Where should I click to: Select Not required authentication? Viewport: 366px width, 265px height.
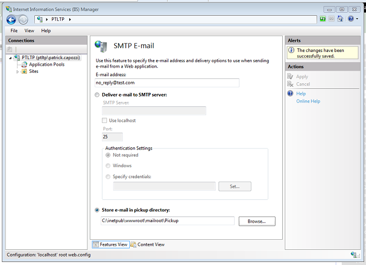pos(108,155)
